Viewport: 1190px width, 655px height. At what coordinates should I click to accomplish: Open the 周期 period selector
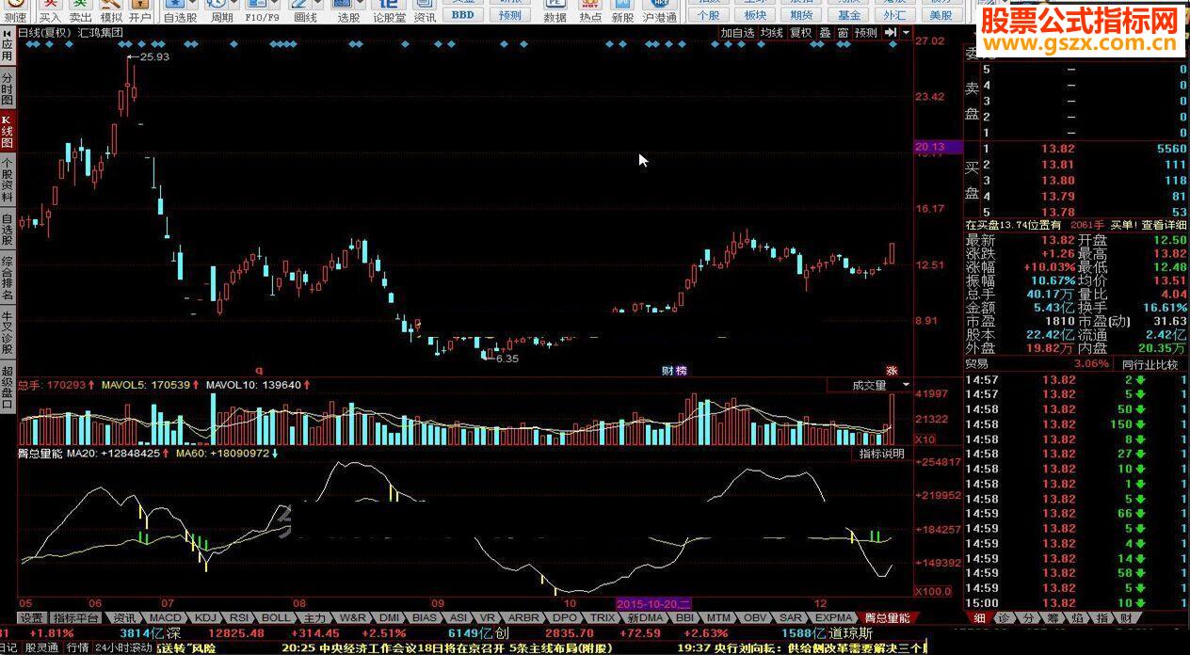221,11
